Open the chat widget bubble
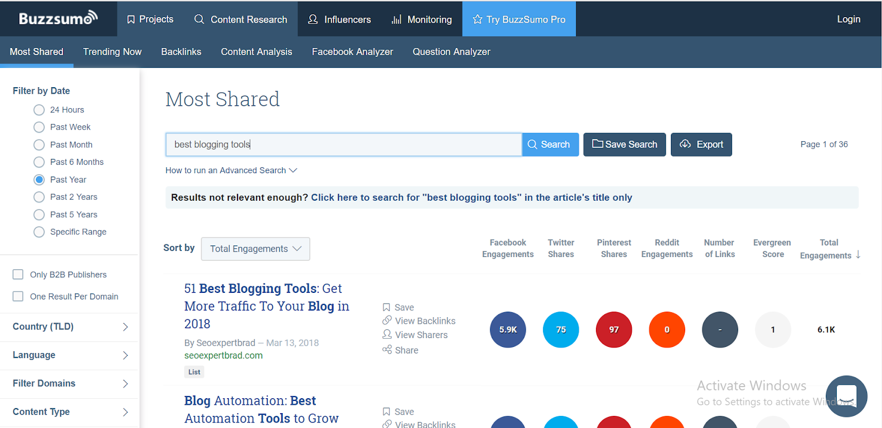 point(846,396)
